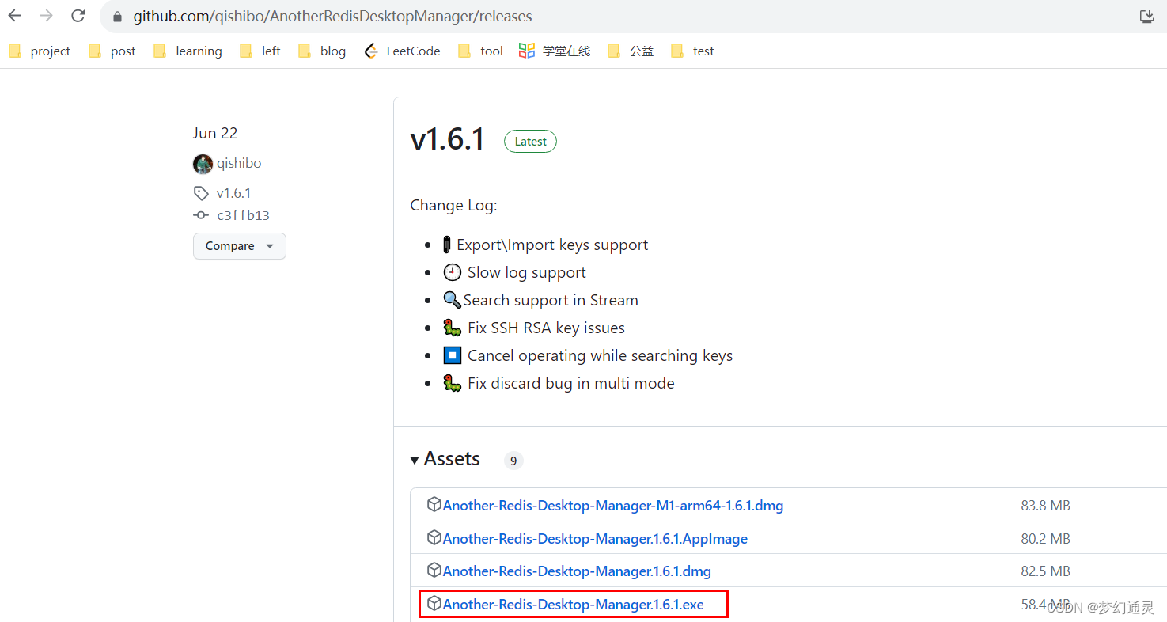Open the 学堂在线 bookmark
This screenshot has height=622, width=1167.
coord(555,51)
